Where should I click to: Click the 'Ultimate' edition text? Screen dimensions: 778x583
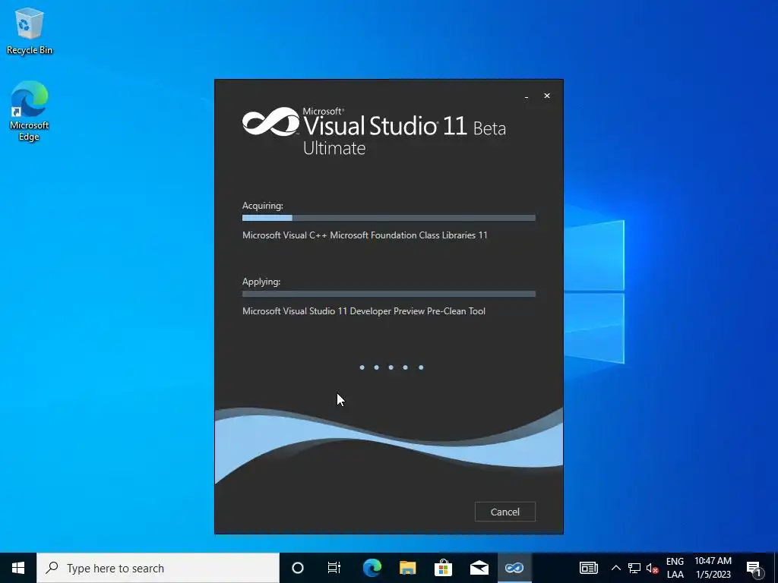point(334,148)
